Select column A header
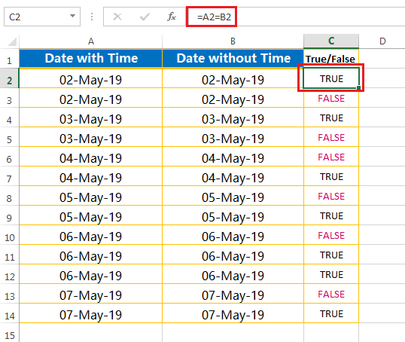Viewport: 405px width, 342px height. tap(90, 41)
